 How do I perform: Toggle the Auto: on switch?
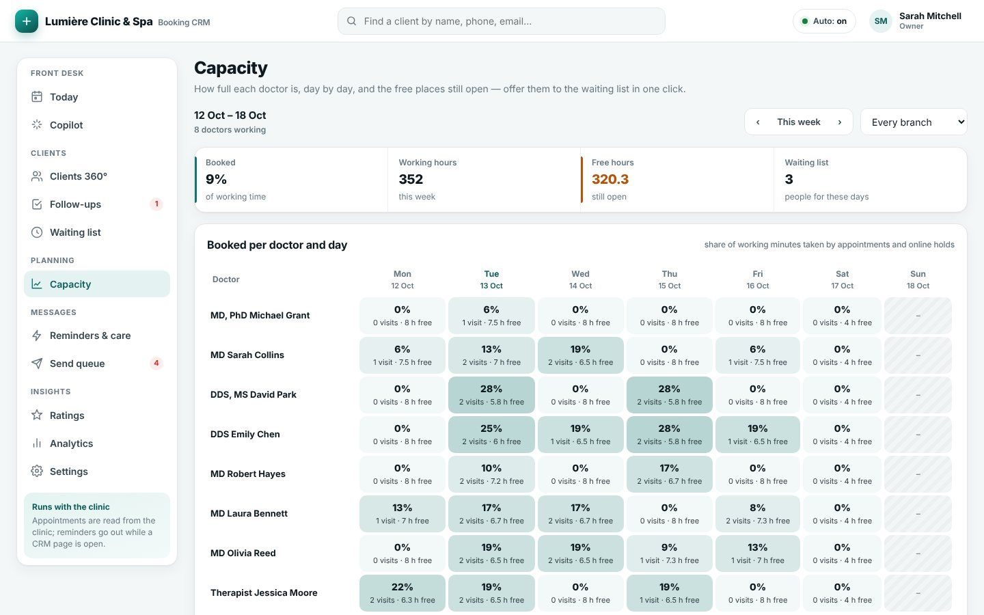824,21
